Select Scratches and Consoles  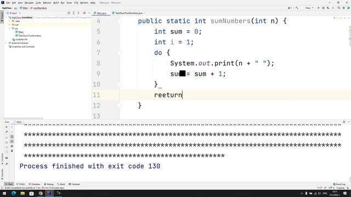coord(21,47)
